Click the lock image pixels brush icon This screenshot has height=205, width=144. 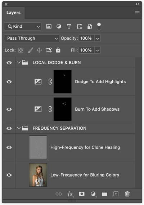point(30,50)
